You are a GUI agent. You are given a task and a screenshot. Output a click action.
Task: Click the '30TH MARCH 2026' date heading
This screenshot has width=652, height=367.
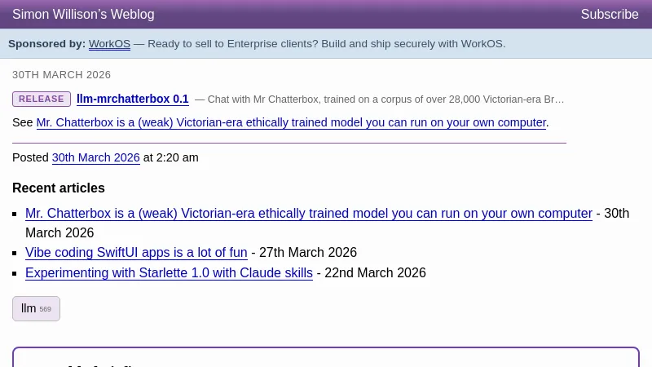point(61,74)
